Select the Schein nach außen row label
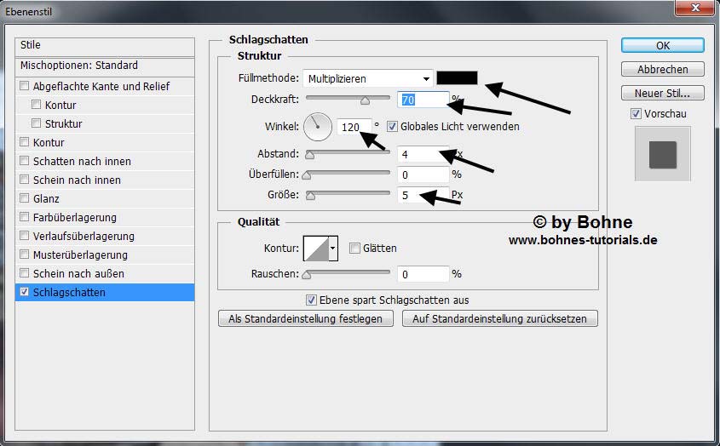This screenshot has width=720, height=446. tap(78, 273)
